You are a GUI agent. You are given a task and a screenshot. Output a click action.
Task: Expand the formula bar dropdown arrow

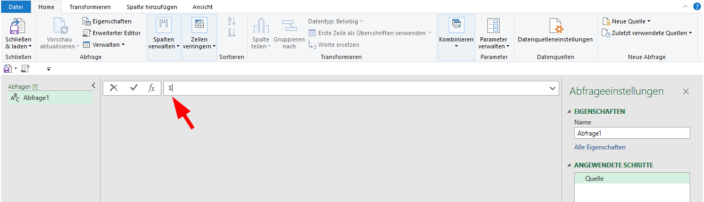552,88
